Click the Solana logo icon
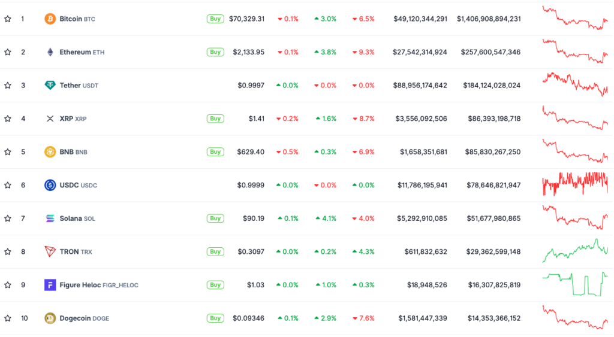This screenshot has height=337, width=614. pyautogui.click(x=50, y=218)
